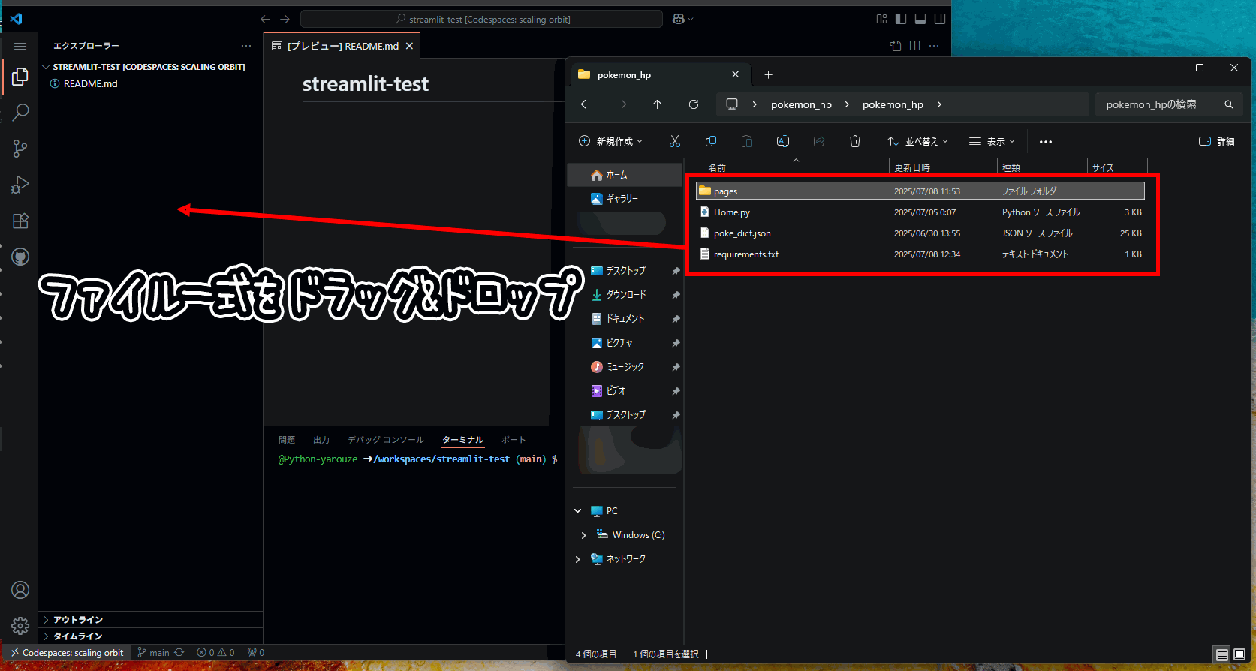This screenshot has height=671, width=1256.
Task: Open ダウンロード in the navigation pane
Action: pyautogui.click(x=625, y=294)
